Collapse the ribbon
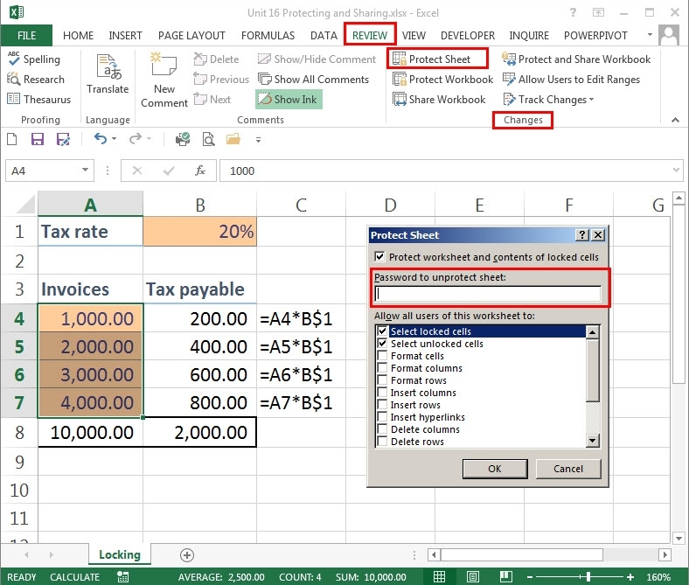 [675, 120]
